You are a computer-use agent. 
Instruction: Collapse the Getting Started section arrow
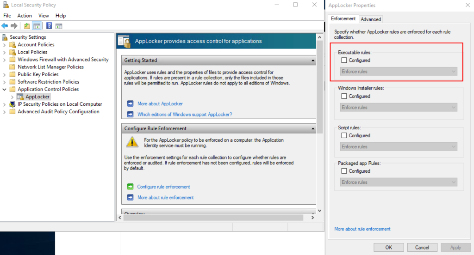[313, 61]
